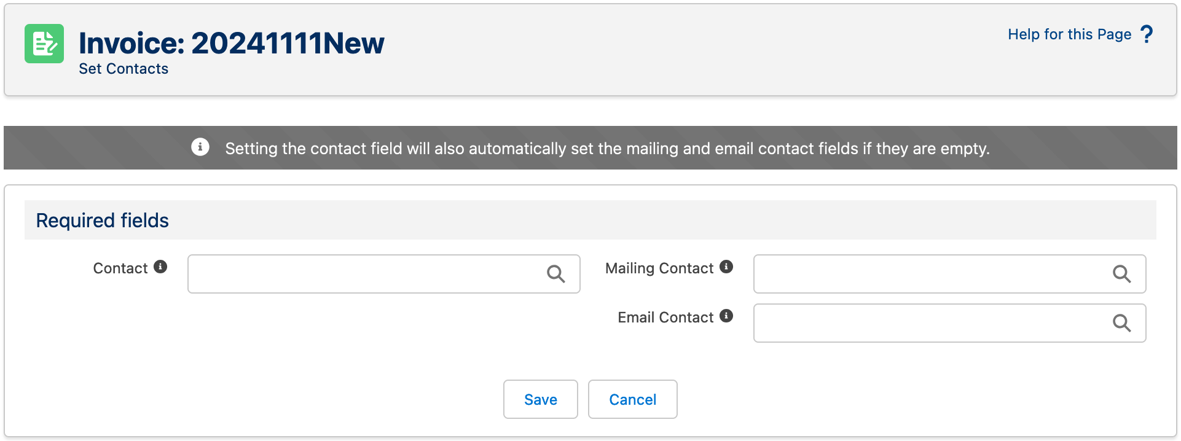Open the Mailing Contact lookup search icon

pyautogui.click(x=1122, y=274)
